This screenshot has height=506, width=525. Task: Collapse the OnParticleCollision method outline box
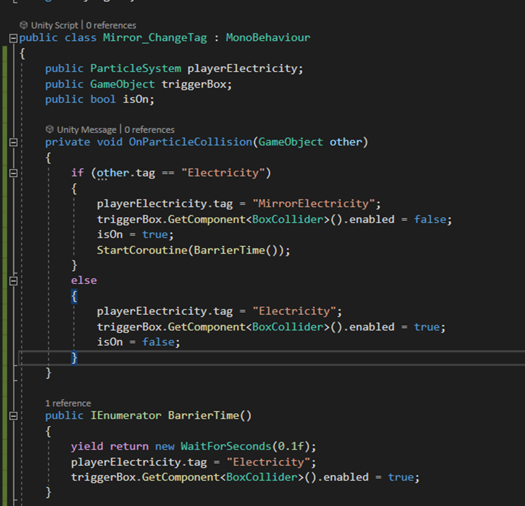point(13,142)
